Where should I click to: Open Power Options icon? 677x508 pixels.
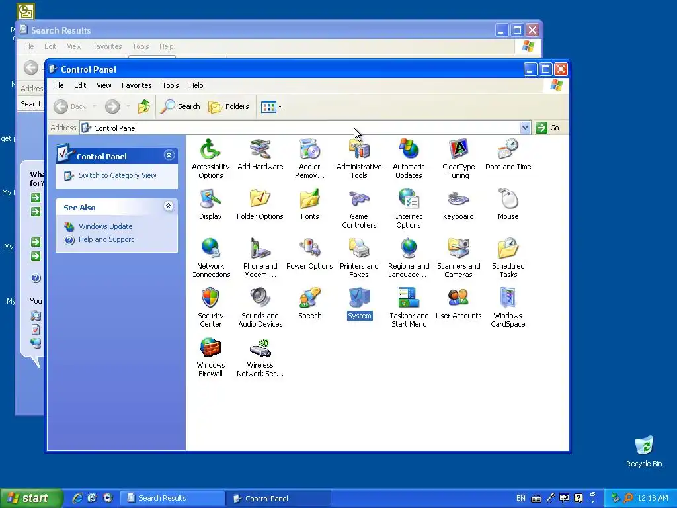[309, 249]
